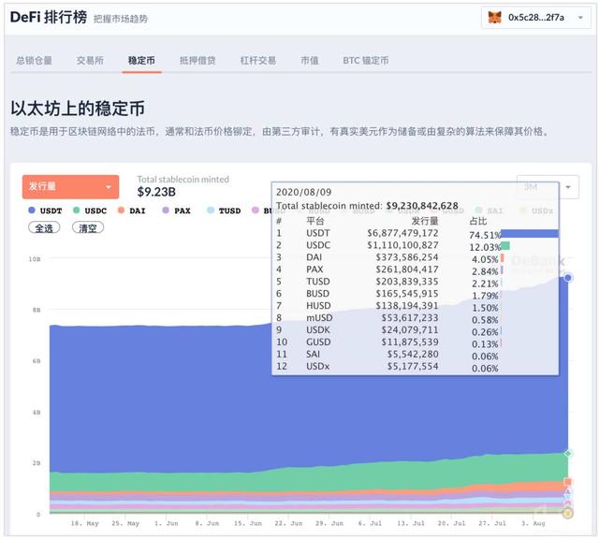
Task: Click the 12.03% share value
Action: point(485,248)
